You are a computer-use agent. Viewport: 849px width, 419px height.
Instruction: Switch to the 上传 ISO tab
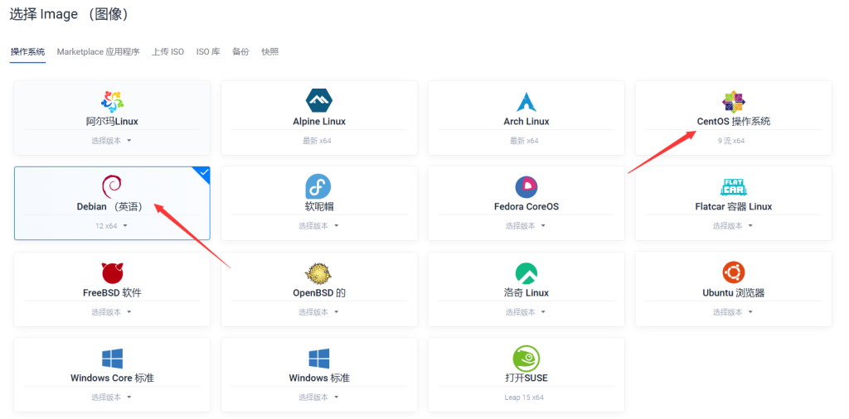tap(167, 52)
